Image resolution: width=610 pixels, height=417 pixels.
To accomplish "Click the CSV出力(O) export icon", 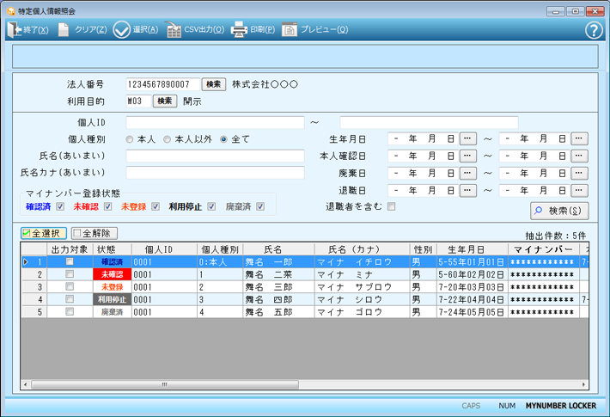I will coord(174,30).
